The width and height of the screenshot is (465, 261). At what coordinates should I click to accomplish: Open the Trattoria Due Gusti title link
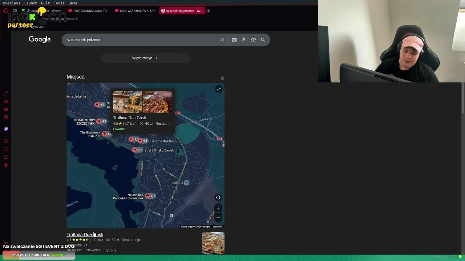tap(85, 235)
